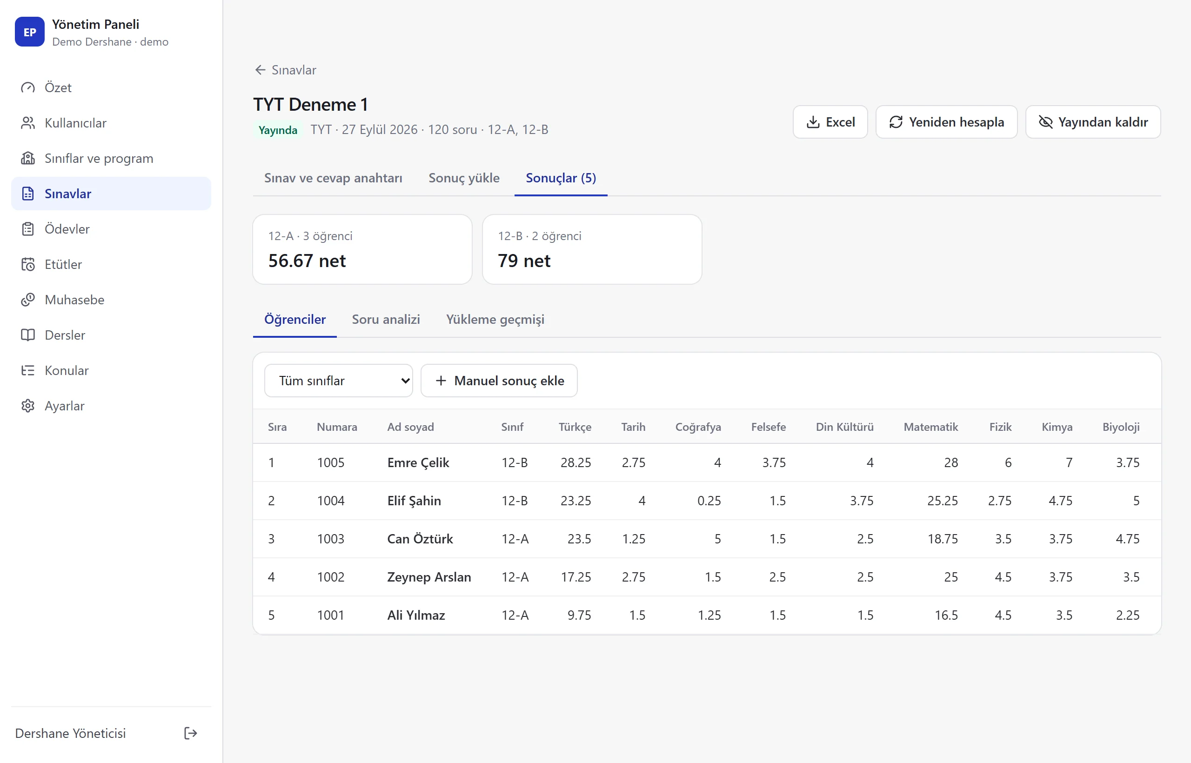Open Kullanıcılar via its people icon
The height and width of the screenshot is (763, 1191).
click(x=28, y=123)
